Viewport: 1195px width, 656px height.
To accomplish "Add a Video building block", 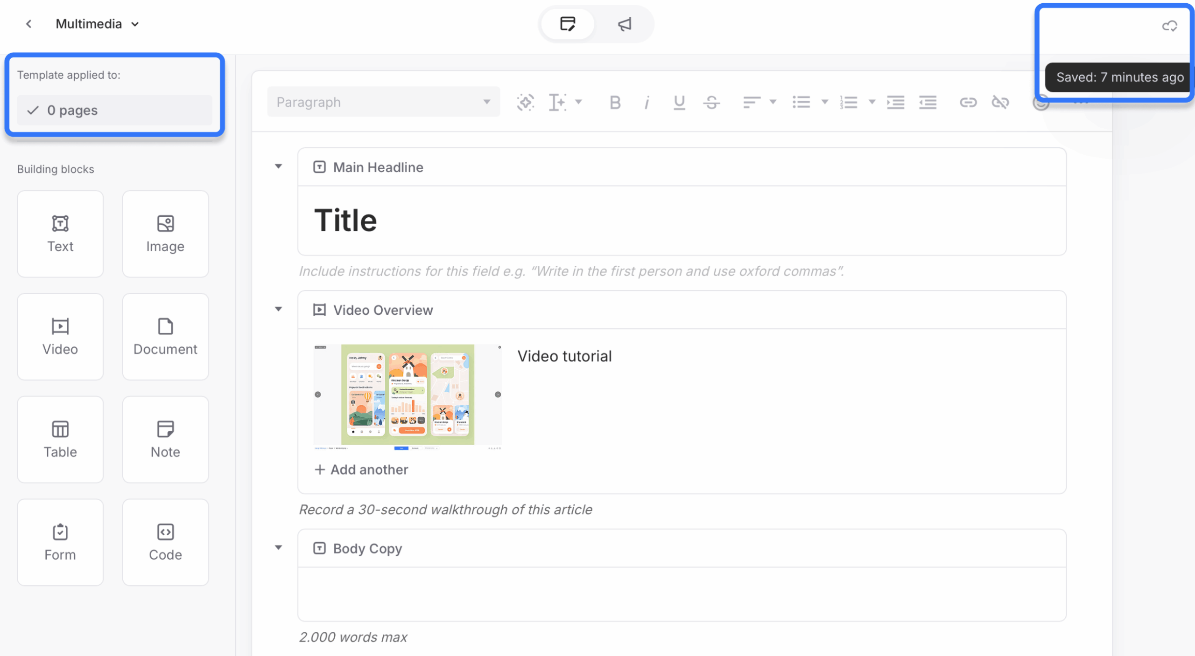I will (x=60, y=337).
